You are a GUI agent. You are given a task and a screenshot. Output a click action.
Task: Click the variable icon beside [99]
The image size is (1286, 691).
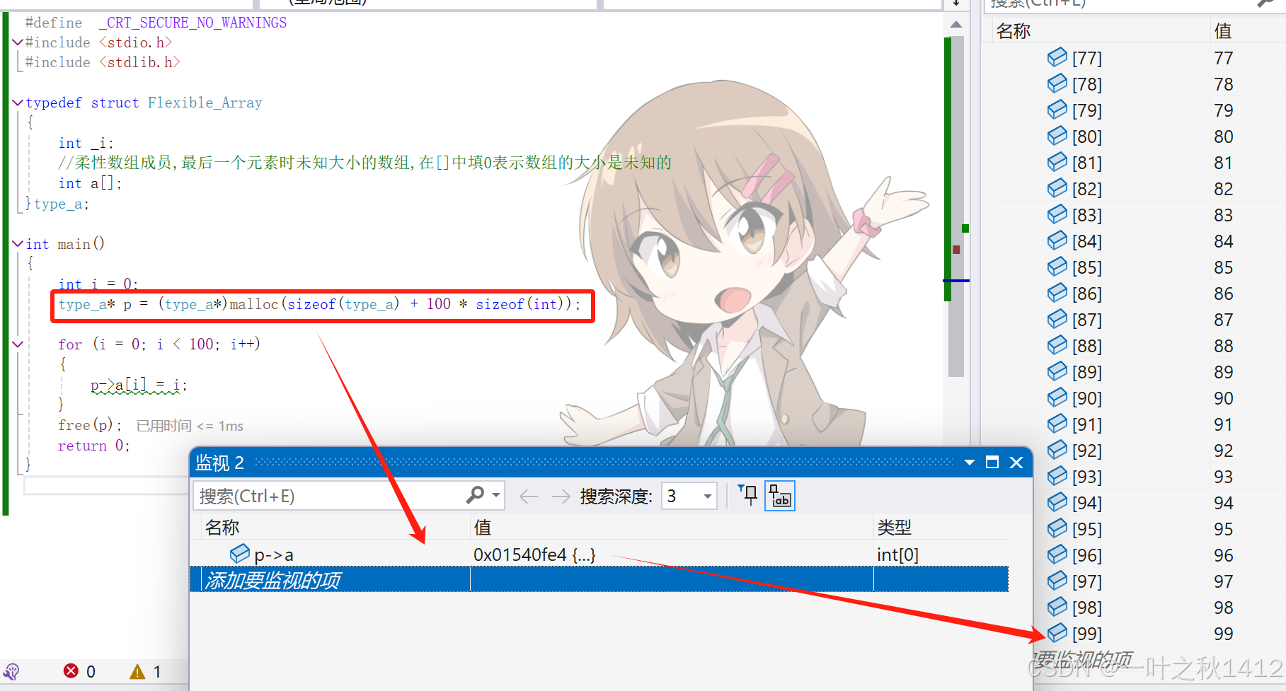[1057, 632]
